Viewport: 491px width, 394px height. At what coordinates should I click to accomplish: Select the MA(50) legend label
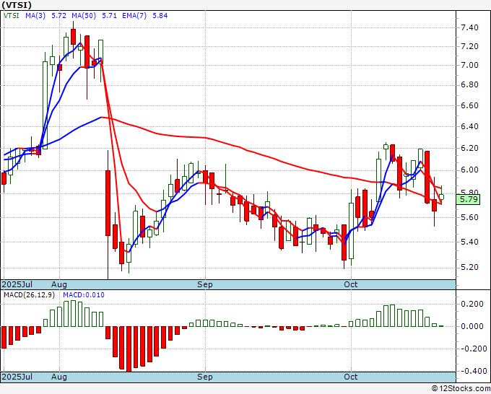click(x=84, y=16)
